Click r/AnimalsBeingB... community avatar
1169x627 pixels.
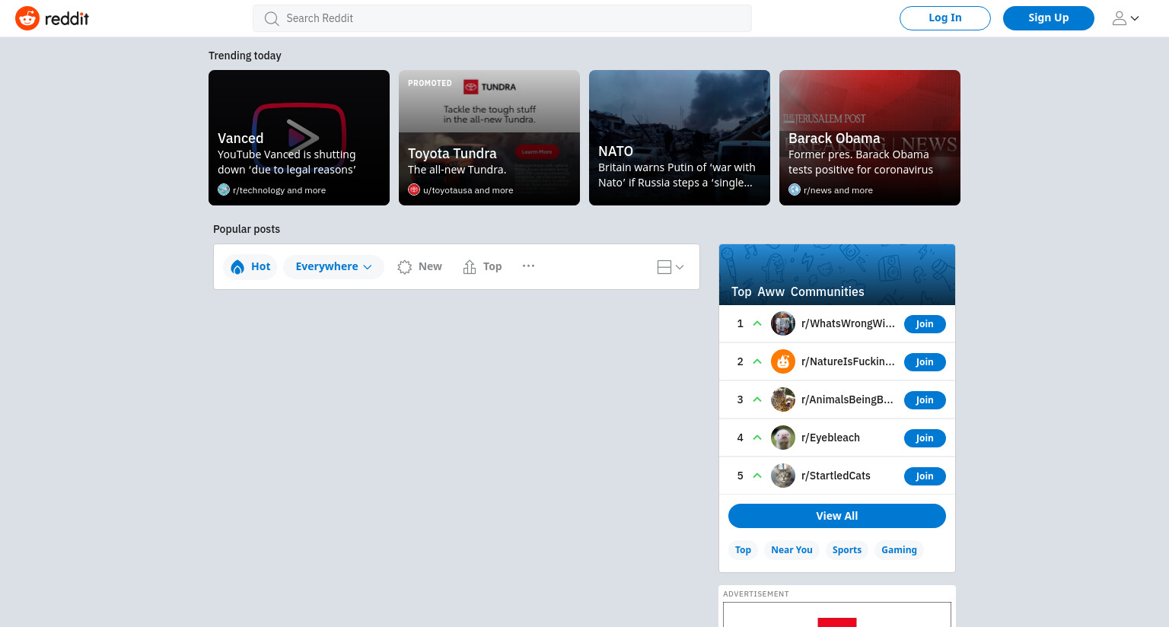[783, 399]
